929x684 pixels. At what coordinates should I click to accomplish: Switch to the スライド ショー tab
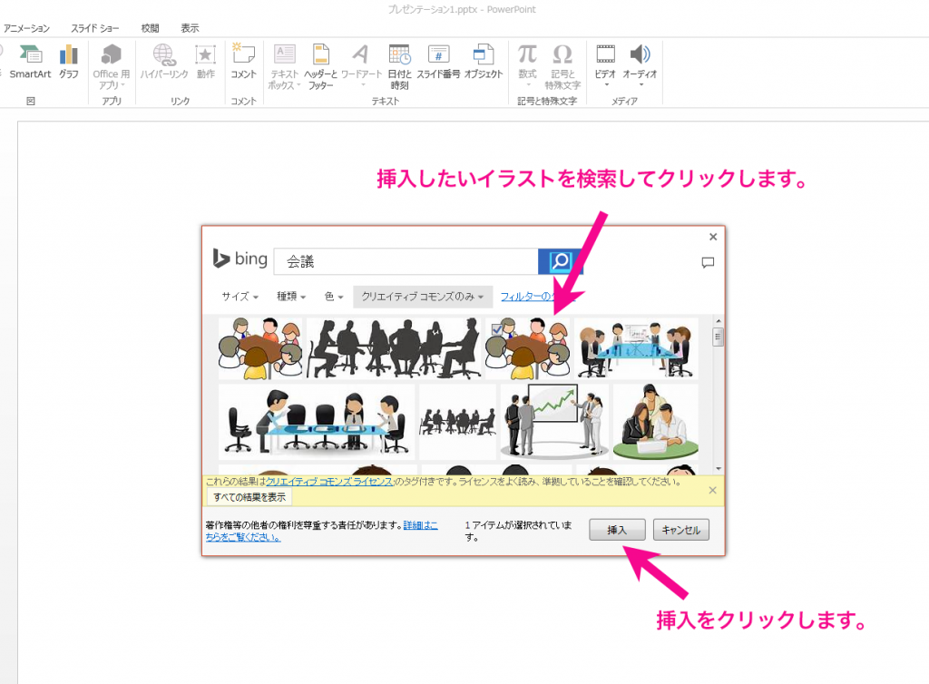[x=97, y=28]
